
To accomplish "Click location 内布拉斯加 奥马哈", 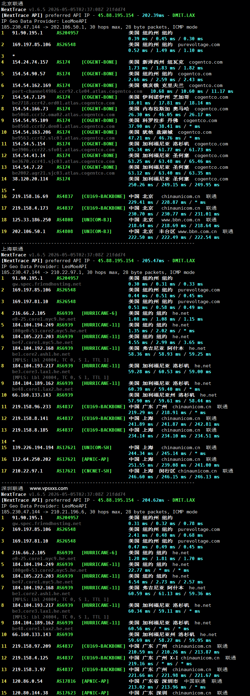I will coord(166,109).
